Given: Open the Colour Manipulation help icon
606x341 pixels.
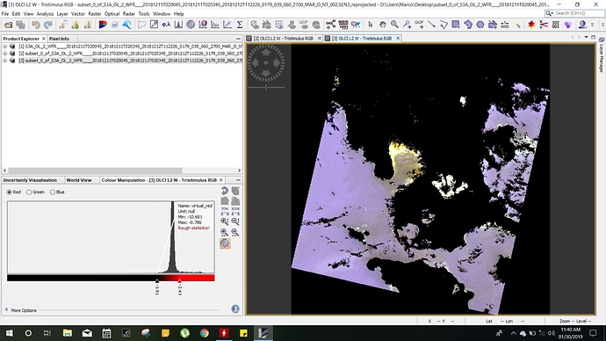Looking at the screenshot, I should click(x=235, y=308).
